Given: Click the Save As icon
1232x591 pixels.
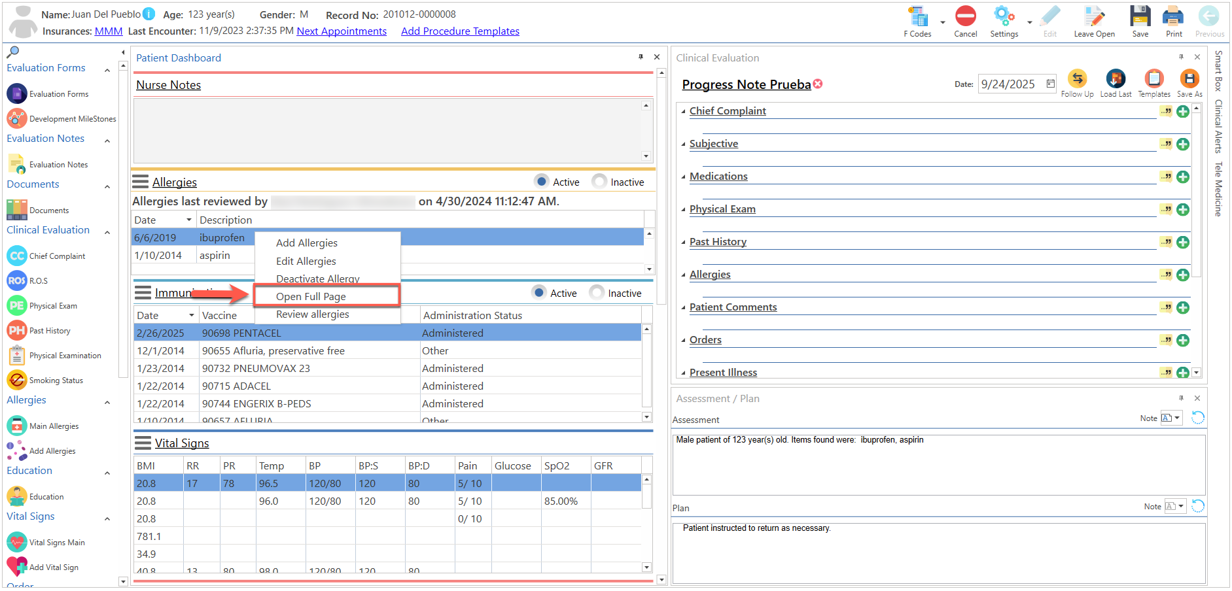Looking at the screenshot, I should (1189, 79).
